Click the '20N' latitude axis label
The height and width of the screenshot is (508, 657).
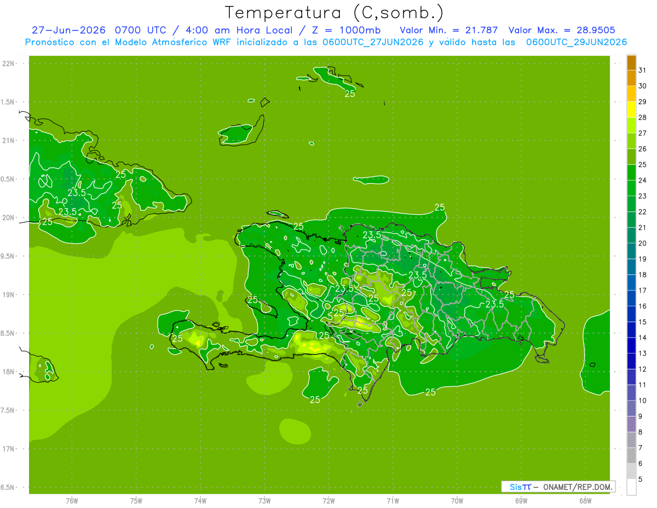9,218
